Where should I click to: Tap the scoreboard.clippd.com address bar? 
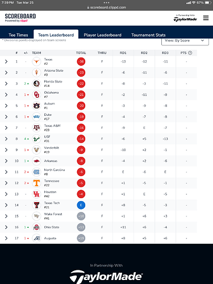click(x=107, y=7)
